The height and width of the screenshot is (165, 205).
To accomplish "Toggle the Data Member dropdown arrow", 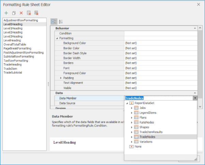I will (195, 98).
